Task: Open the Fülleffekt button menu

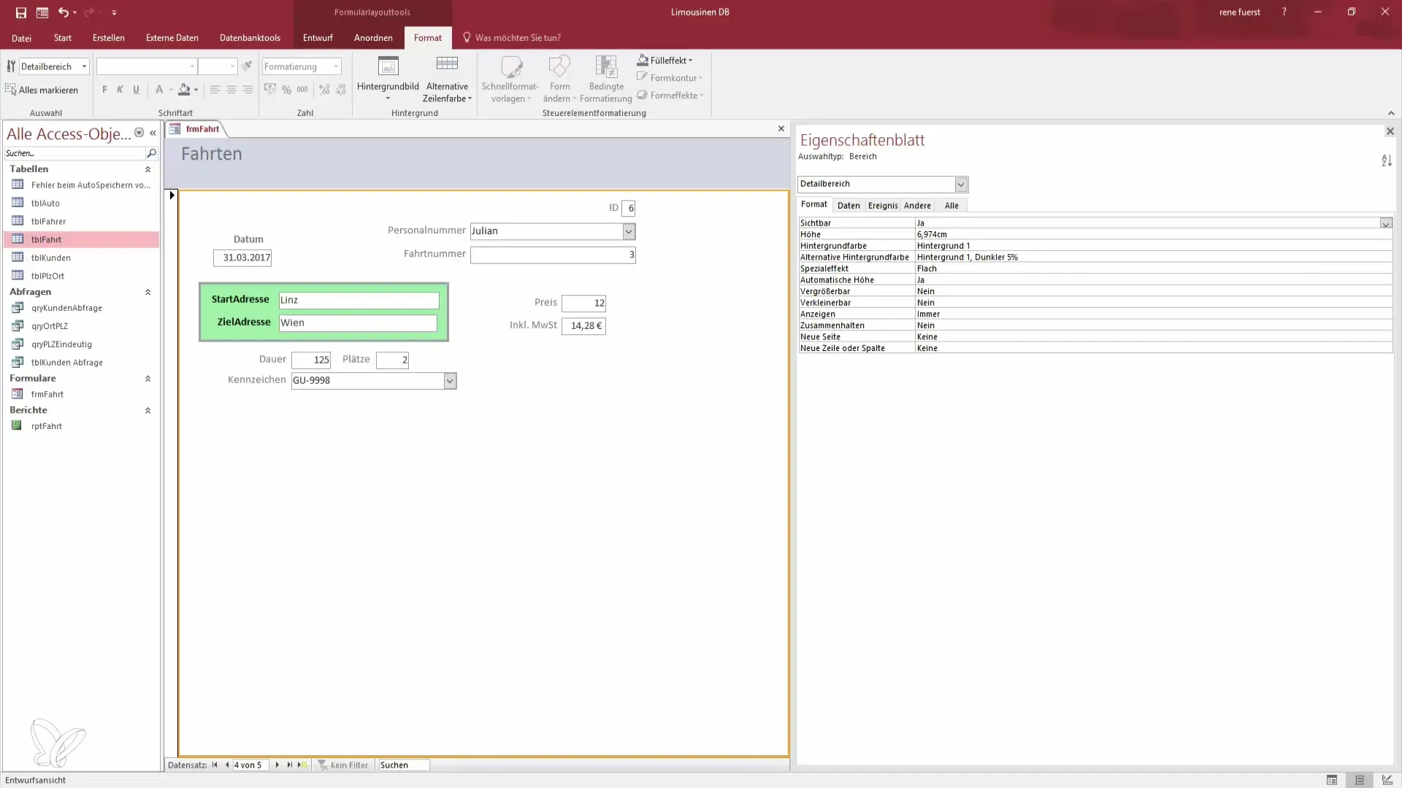Action: pyautogui.click(x=665, y=61)
